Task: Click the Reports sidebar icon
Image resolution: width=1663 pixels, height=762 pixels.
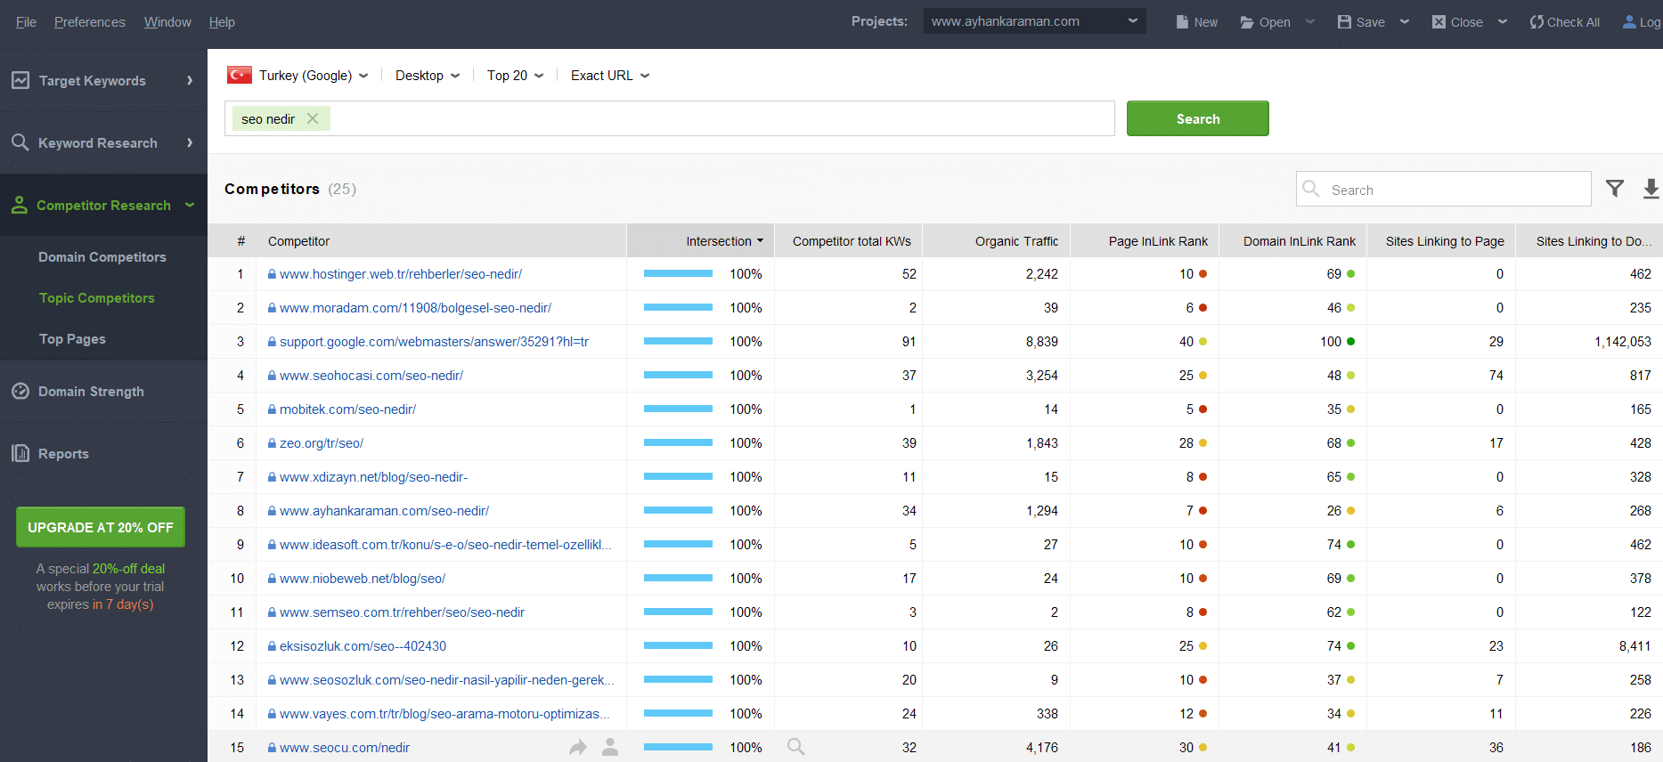Action: coord(20,453)
